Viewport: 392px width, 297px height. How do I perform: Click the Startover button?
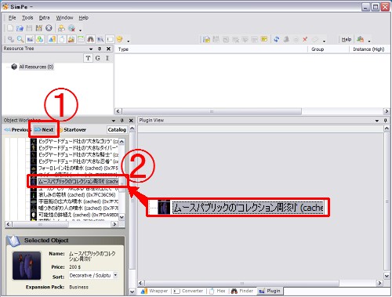pyautogui.click(x=72, y=129)
